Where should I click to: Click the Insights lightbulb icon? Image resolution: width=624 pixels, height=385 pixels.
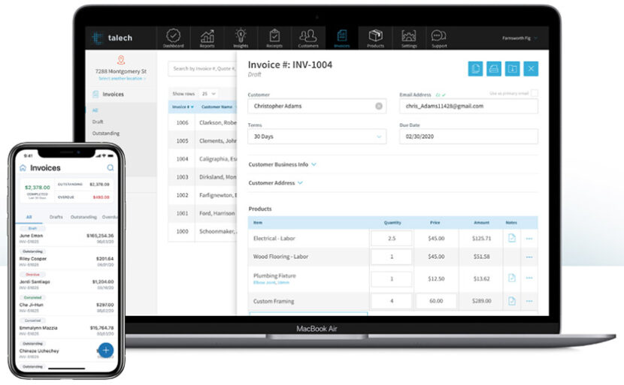coord(241,38)
